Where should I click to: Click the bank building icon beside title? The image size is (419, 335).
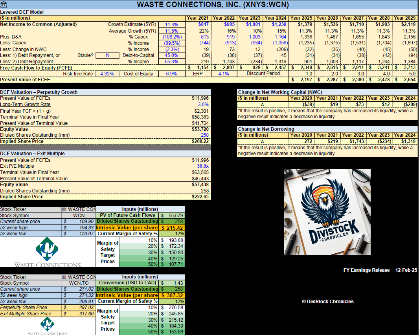[4, 4]
